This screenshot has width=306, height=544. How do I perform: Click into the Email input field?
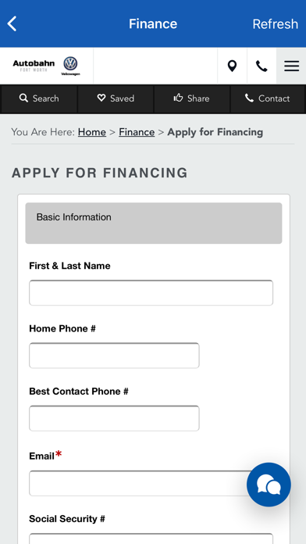(139, 483)
